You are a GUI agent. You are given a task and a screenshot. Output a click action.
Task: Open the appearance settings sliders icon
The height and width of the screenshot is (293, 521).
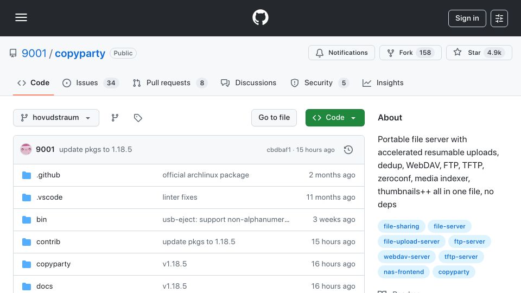point(499,18)
